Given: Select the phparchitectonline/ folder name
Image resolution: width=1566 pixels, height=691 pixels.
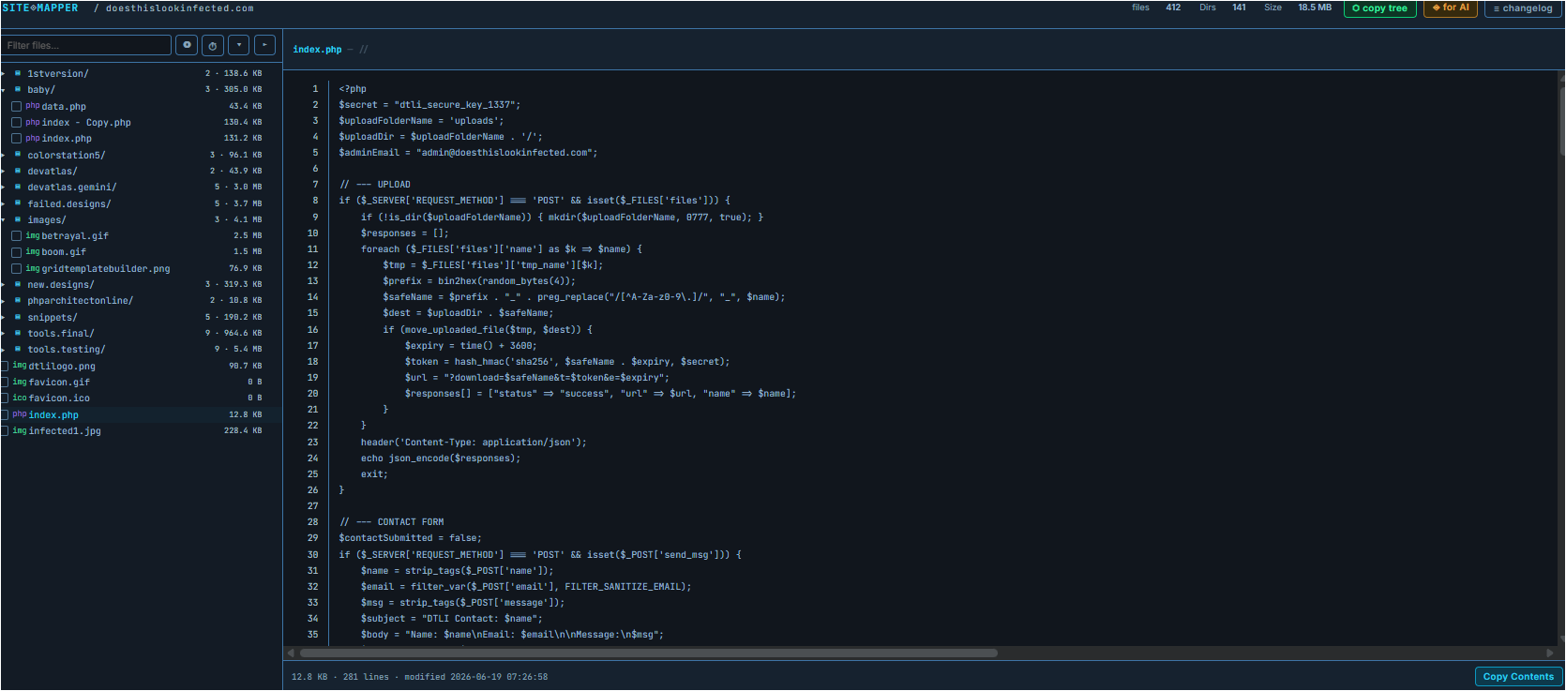Looking at the screenshot, I should [x=81, y=300].
